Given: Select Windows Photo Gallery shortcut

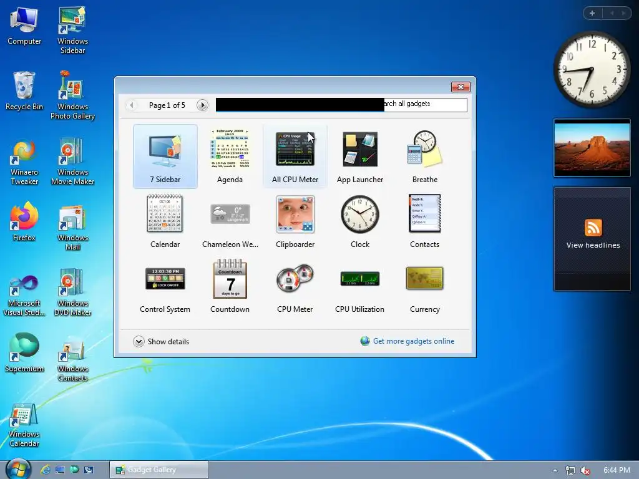Looking at the screenshot, I should click(x=72, y=95).
